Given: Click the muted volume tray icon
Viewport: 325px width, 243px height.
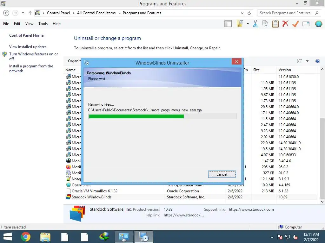Looking at the screenshot, I should tap(295, 237).
